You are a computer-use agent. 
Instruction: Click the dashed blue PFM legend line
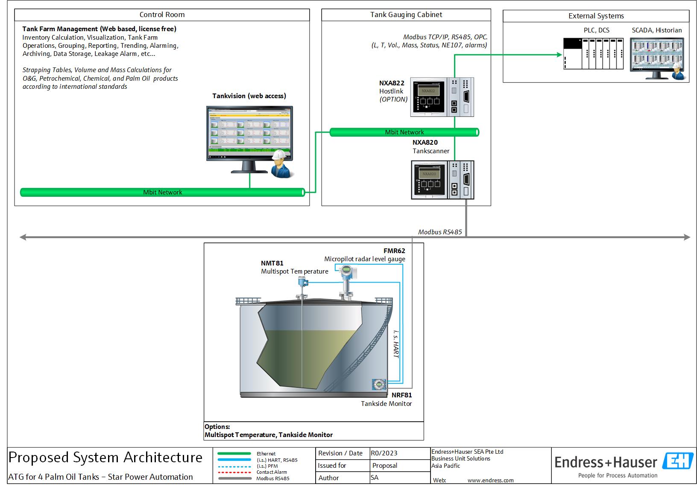coord(234,466)
